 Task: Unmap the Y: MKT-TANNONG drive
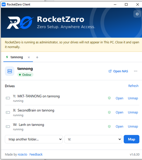pos(133,98)
